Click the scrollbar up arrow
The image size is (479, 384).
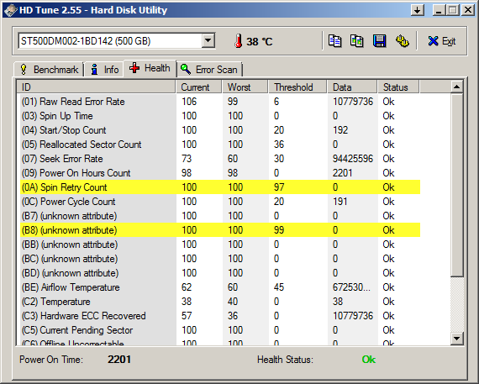[x=456, y=87]
